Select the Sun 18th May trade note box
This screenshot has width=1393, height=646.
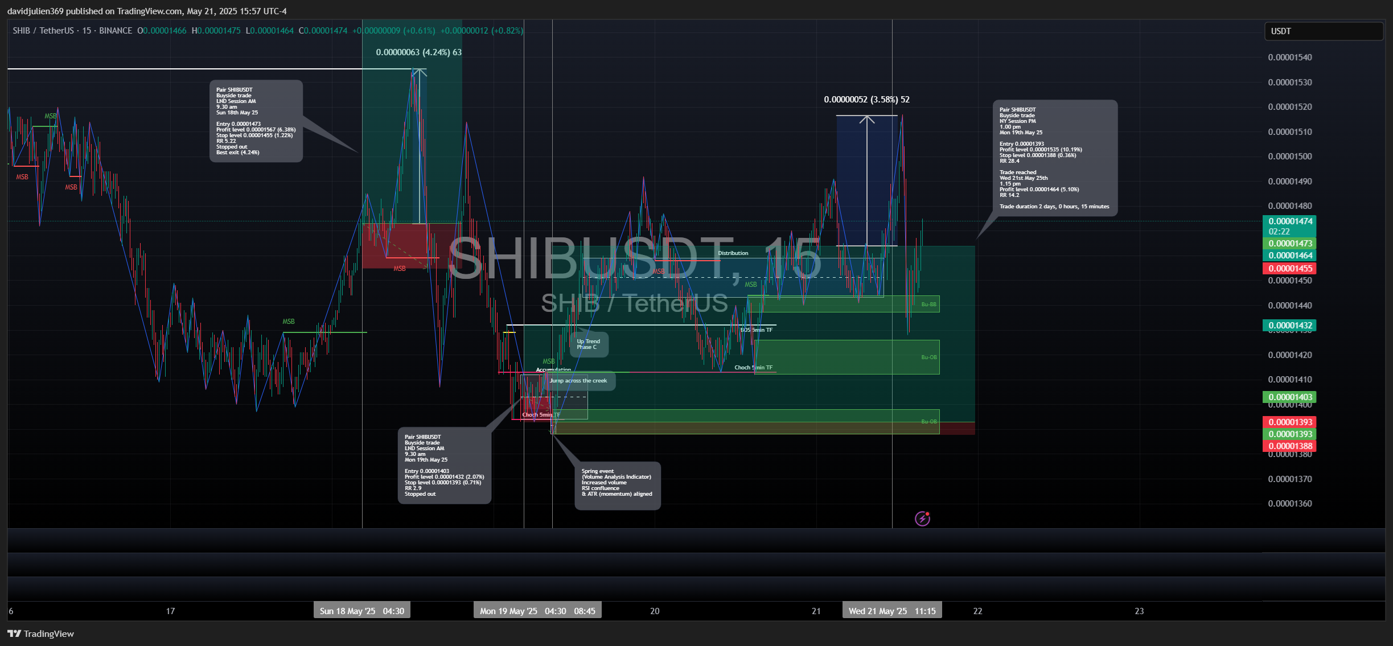click(256, 121)
